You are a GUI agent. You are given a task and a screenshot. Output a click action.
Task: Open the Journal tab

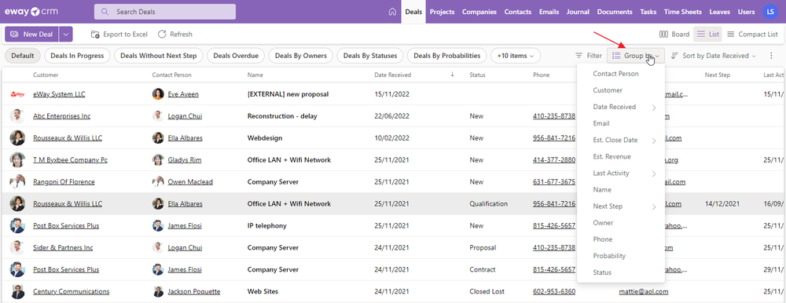[578, 12]
